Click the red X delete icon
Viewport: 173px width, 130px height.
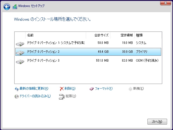(x=62, y=89)
